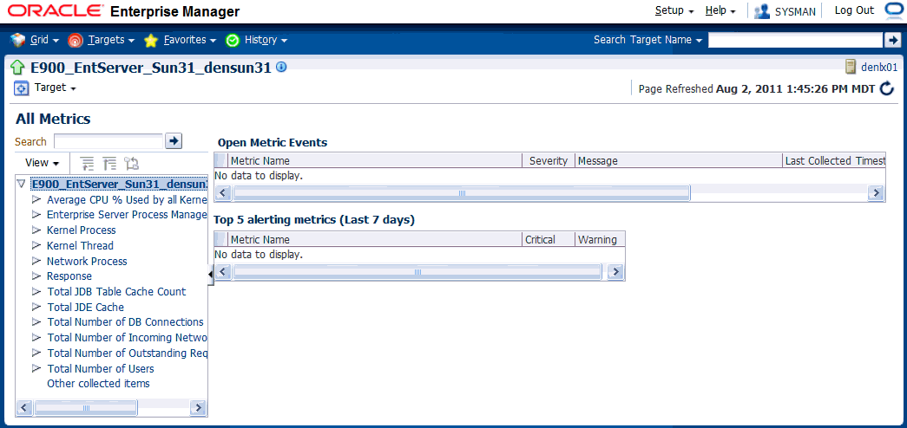Screen dimensions: 907x428
Task: Click the panel splitter collapse arrow
Action: point(211,275)
